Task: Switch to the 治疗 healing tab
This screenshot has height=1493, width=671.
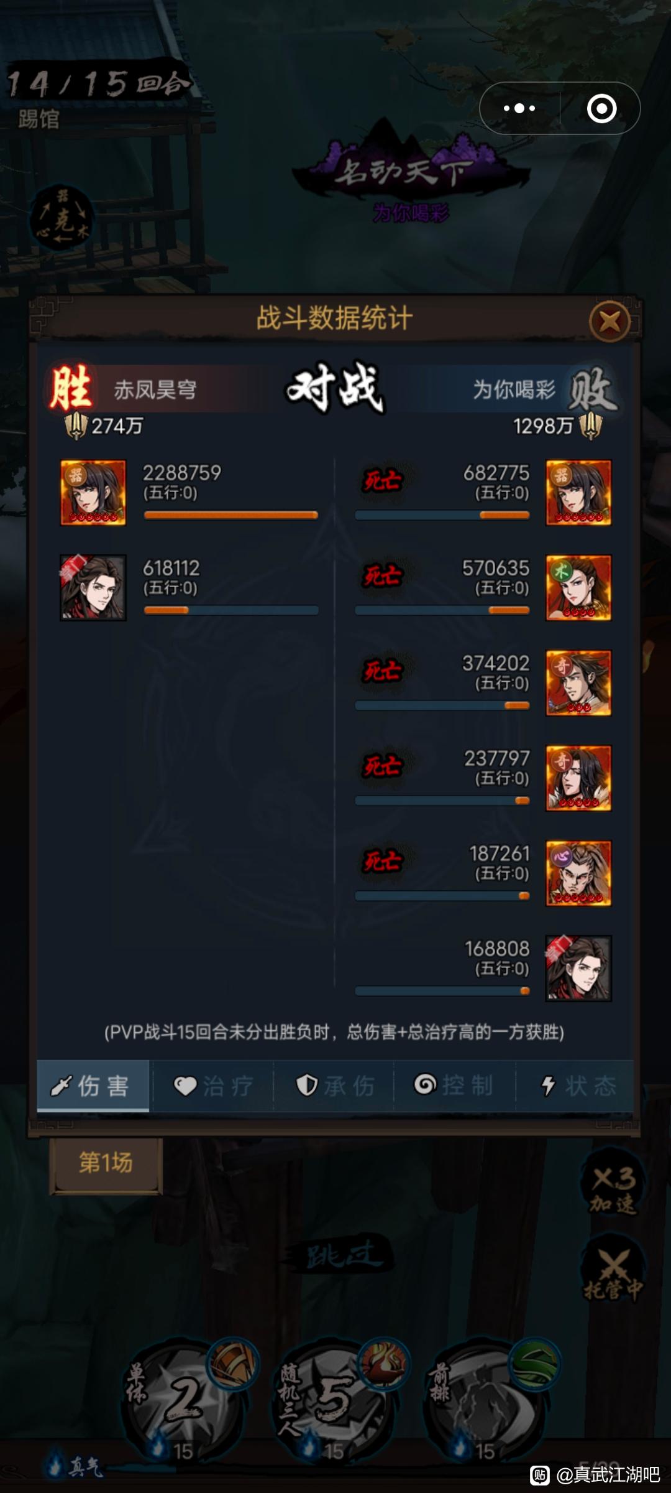Action: 213,1086
